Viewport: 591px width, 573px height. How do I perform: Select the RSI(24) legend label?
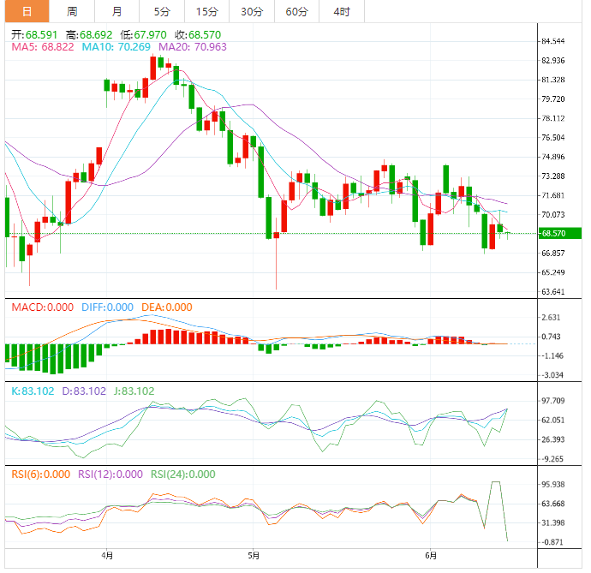click(183, 475)
